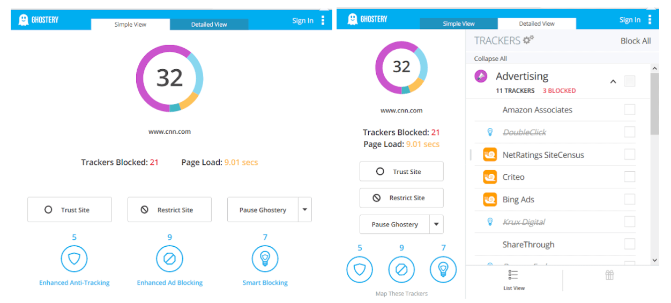671x303 pixels.
Task: Click Sign In in left panel header
Action: (303, 20)
